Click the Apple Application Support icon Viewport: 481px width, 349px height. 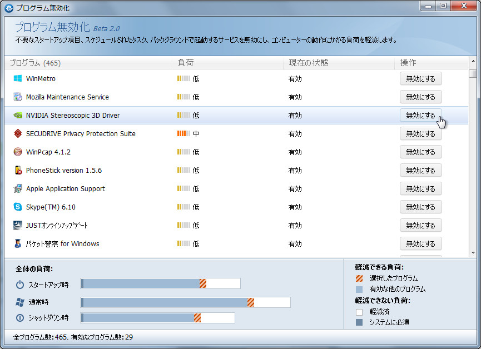pyautogui.click(x=17, y=188)
